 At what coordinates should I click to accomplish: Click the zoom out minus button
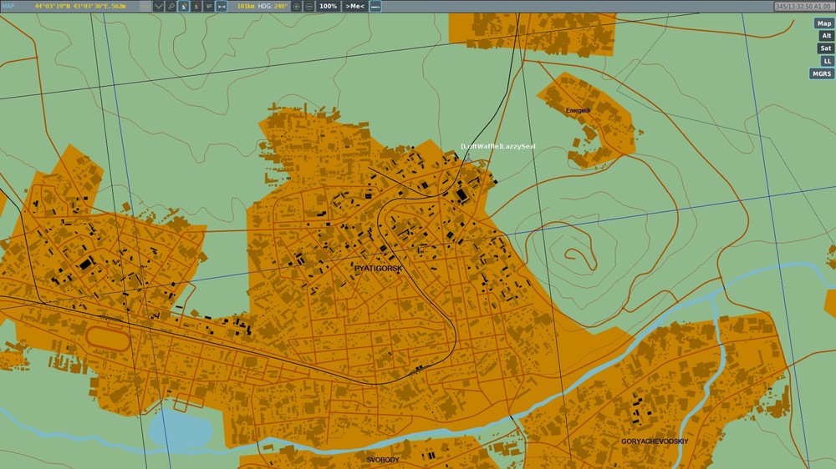pos(309,6)
